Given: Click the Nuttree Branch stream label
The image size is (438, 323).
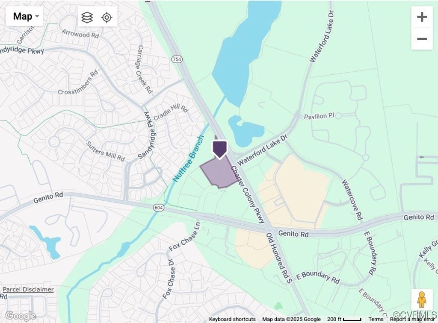Looking at the screenshot, I should [188, 159].
